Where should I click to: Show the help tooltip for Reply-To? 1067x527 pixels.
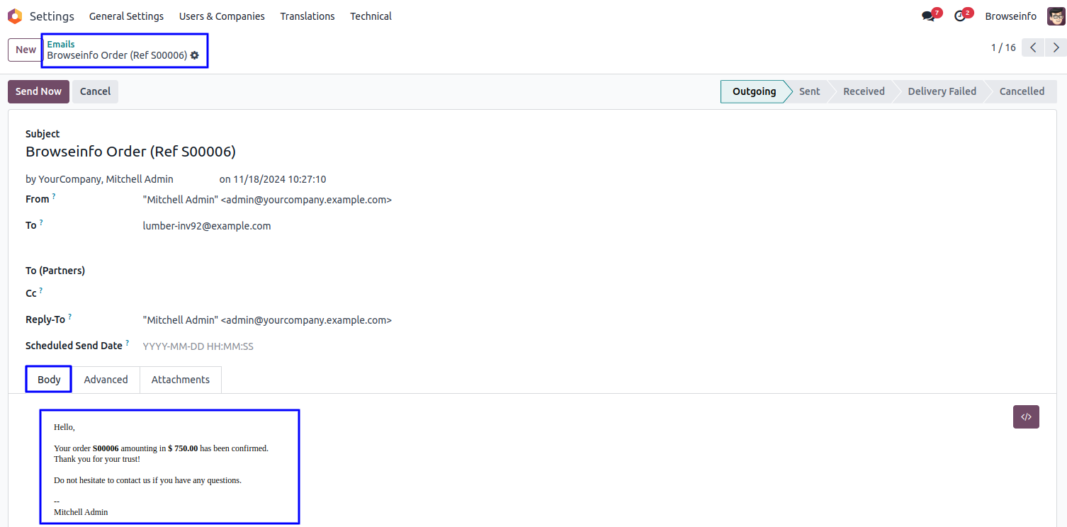pos(70,317)
